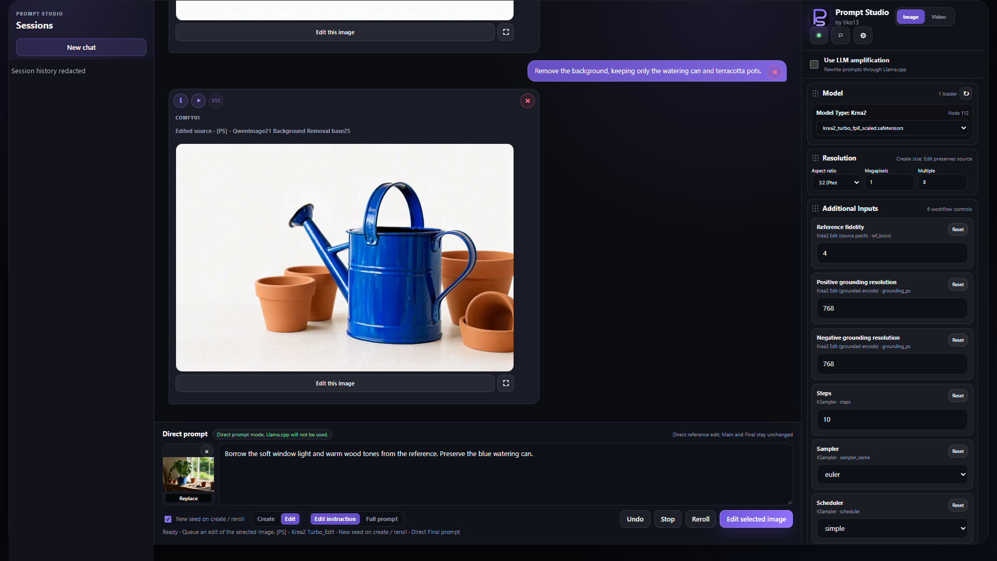Start a New chat session
Image resolution: width=997 pixels, height=561 pixels.
[81, 47]
